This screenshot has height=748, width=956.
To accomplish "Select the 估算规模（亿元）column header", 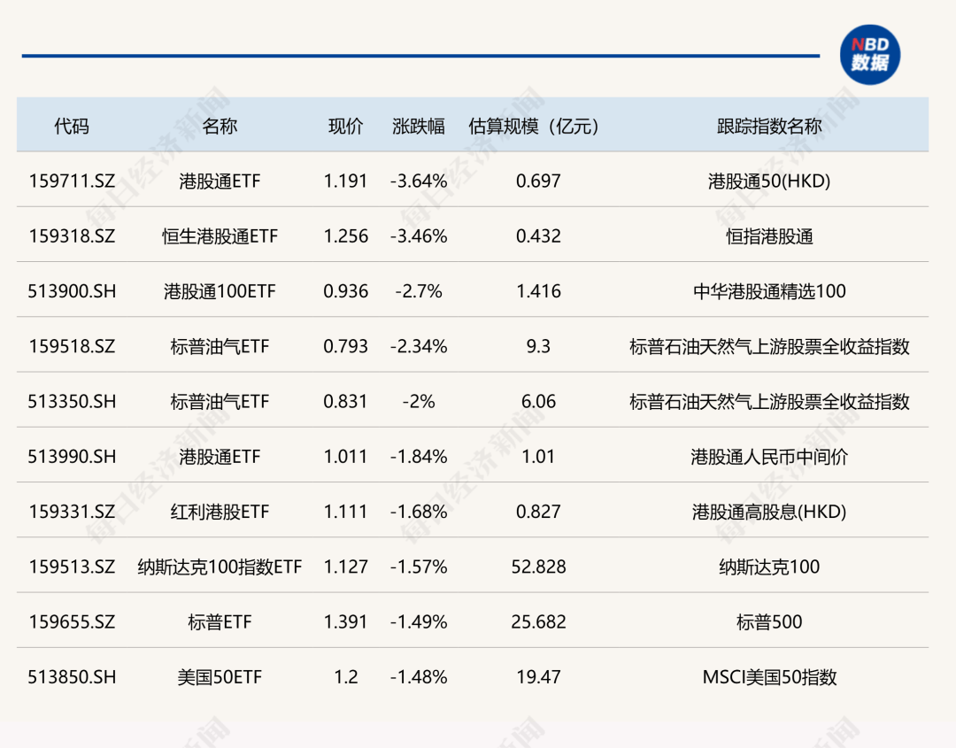I will pos(534,126).
